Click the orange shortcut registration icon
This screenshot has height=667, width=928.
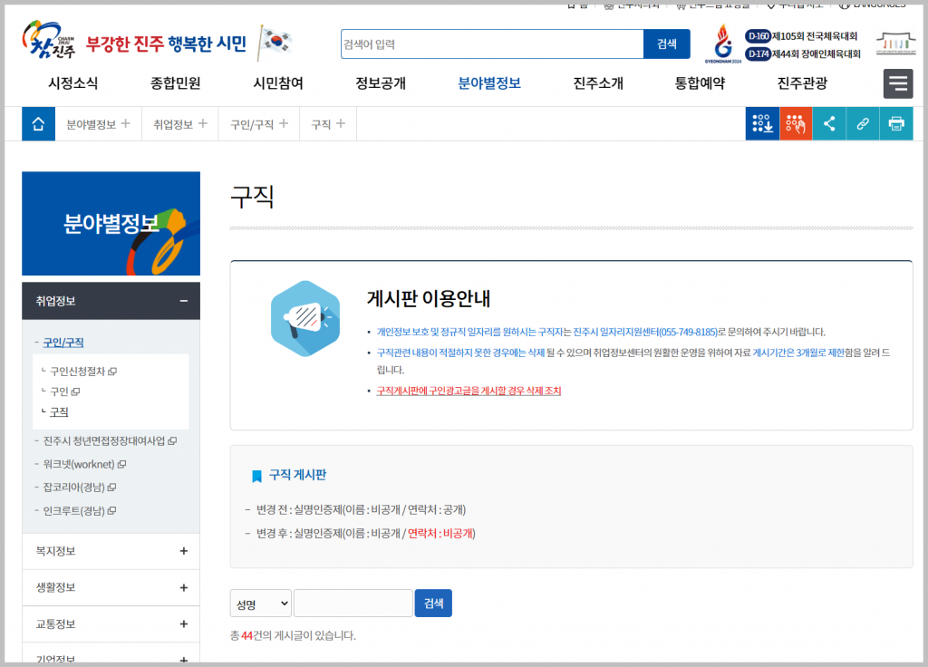click(796, 123)
